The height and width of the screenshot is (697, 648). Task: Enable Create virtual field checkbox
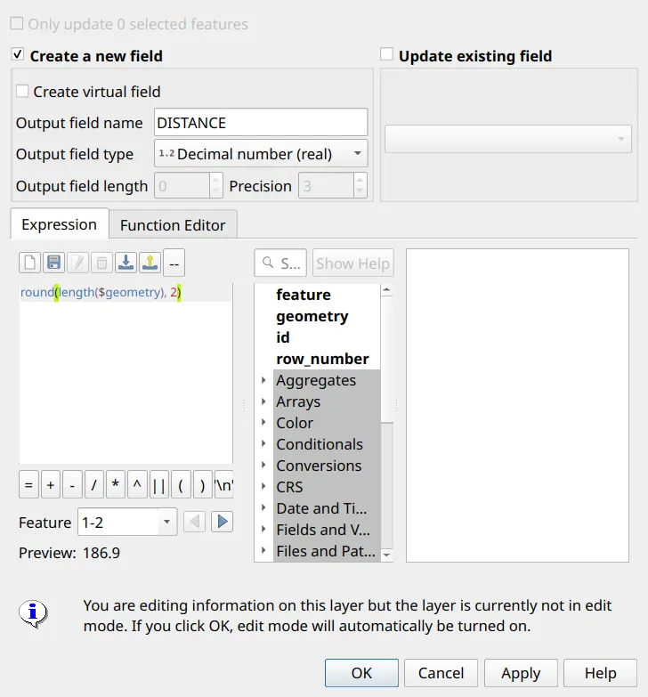pos(22,91)
